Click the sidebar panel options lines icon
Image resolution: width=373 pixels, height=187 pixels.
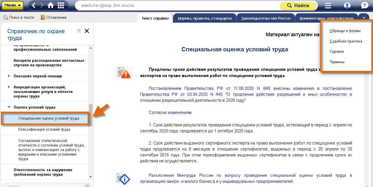pyautogui.click(x=79, y=31)
